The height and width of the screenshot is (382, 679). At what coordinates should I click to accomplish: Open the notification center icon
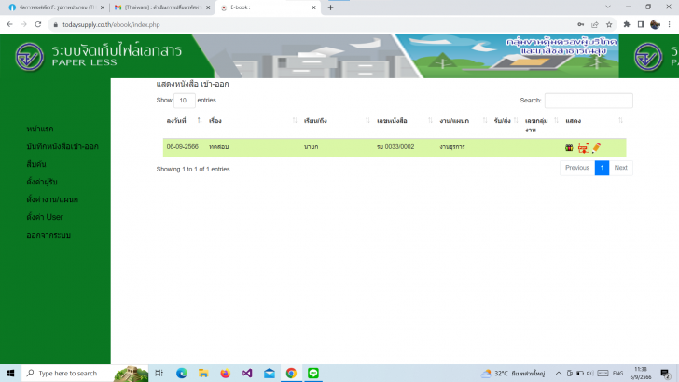[x=665, y=373]
